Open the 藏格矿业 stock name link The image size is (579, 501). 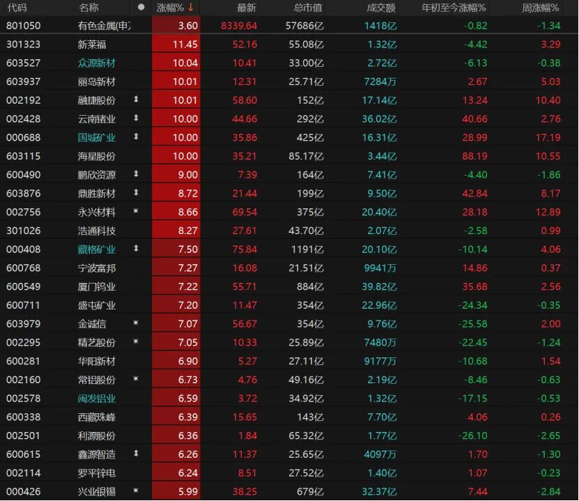click(97, 249)
